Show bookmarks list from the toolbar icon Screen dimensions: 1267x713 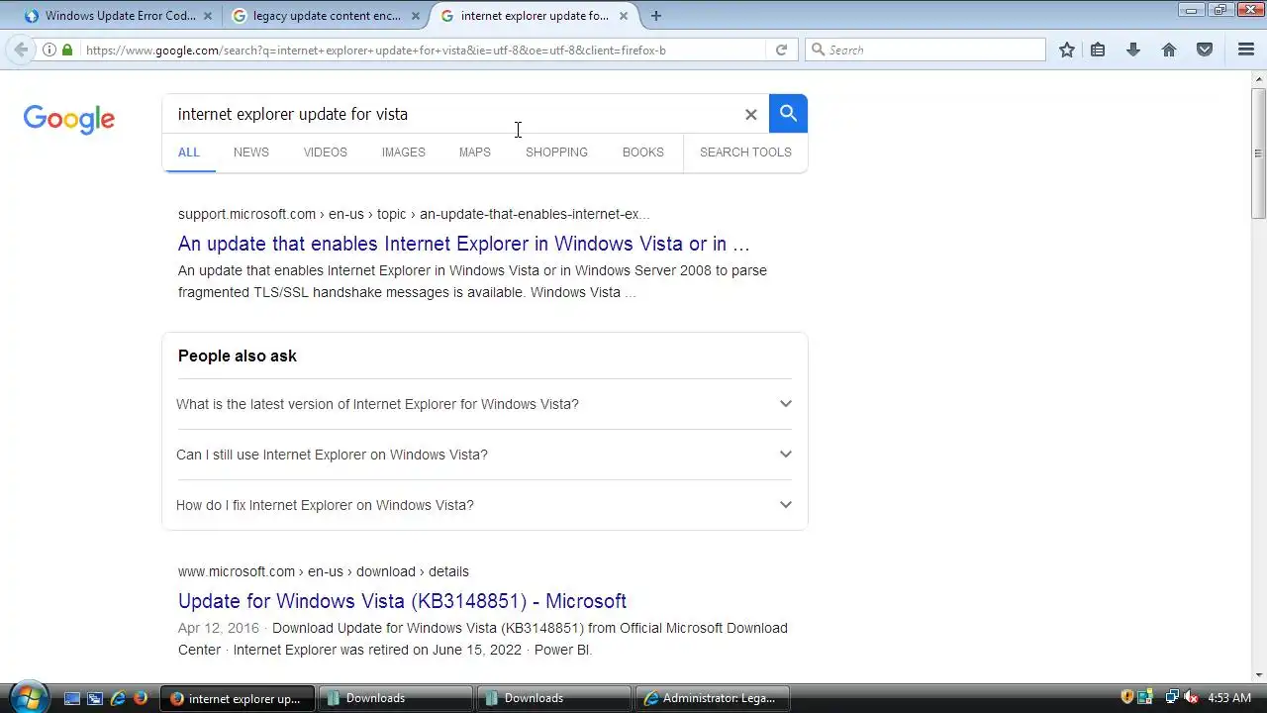tap(1098, 50)
